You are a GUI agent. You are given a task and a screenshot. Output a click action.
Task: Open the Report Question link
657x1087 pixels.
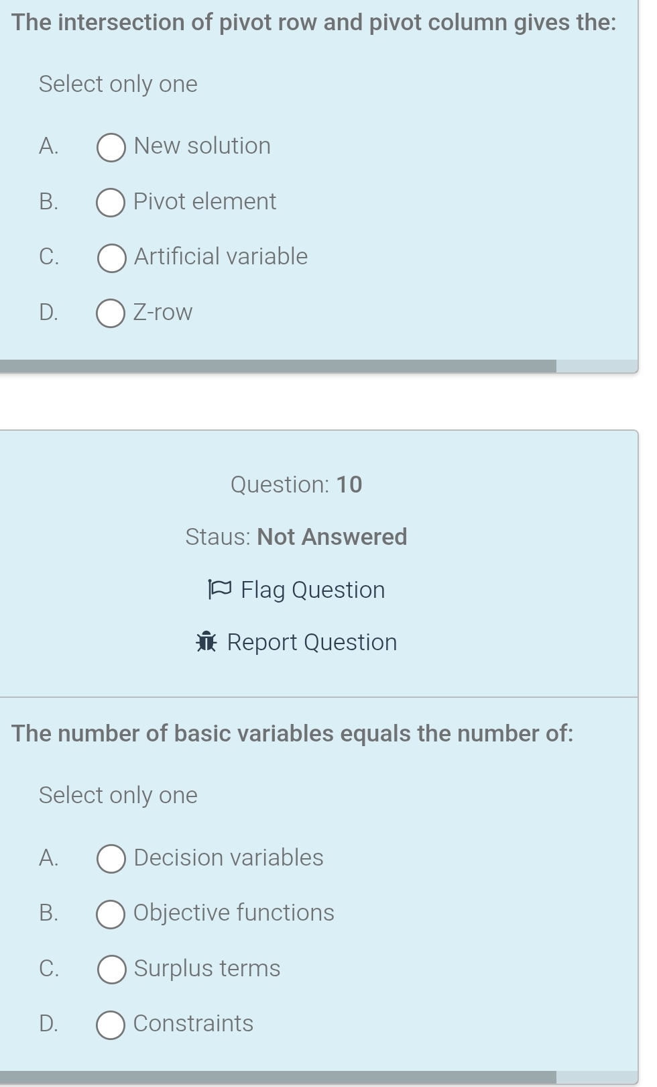coord(311,642)
